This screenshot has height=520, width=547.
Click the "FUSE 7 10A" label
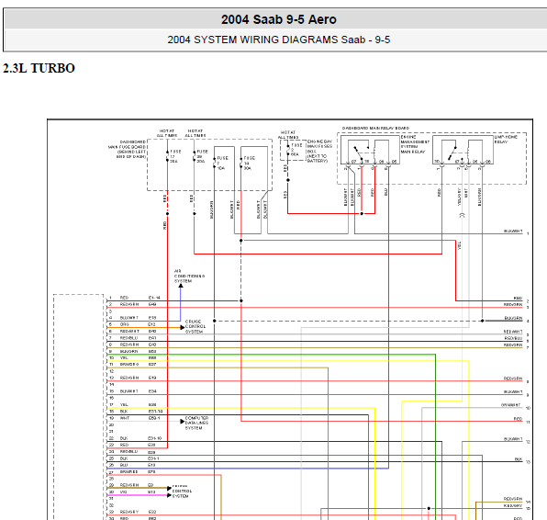(x=222, y=164)
